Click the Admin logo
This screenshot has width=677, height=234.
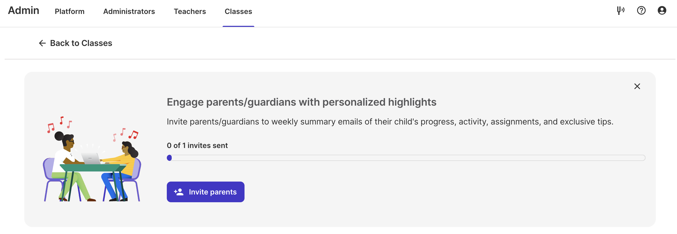tap(23, 11)
